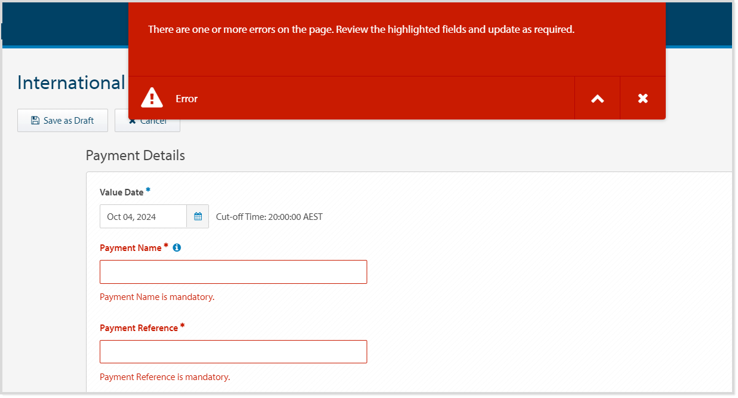The width and height of the screenshot is (738, 398).
Task: Click the white X icon in the error banner
Action: (x=642, y=97)
